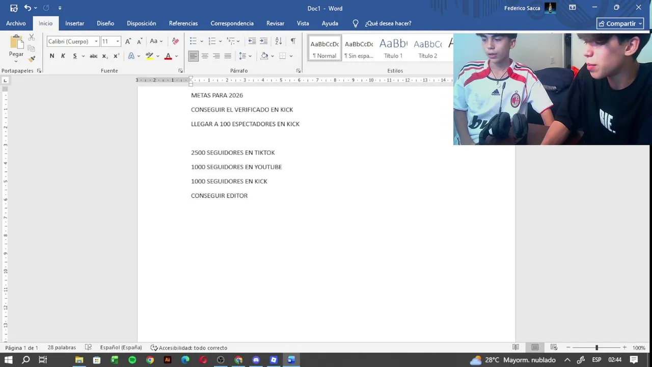Open Adobe Illustrator from the taskbar
652x367 pixels.
point(168,360)
